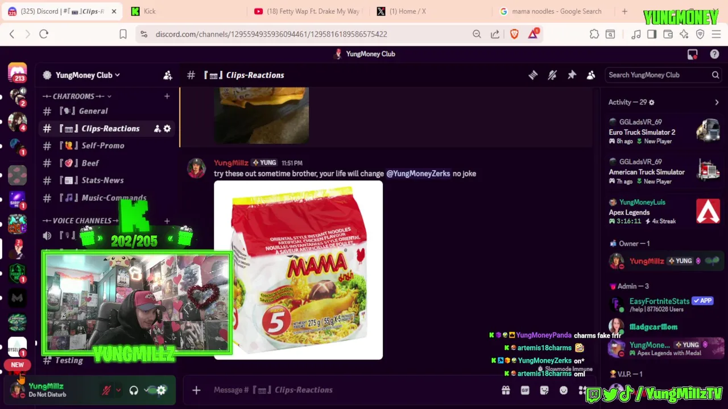Click the NEW unread indicator pill

point(18,365)
